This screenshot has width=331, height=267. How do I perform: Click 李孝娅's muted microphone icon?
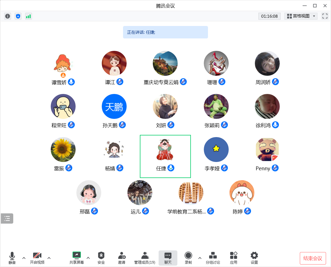click(x=225, y=168)
